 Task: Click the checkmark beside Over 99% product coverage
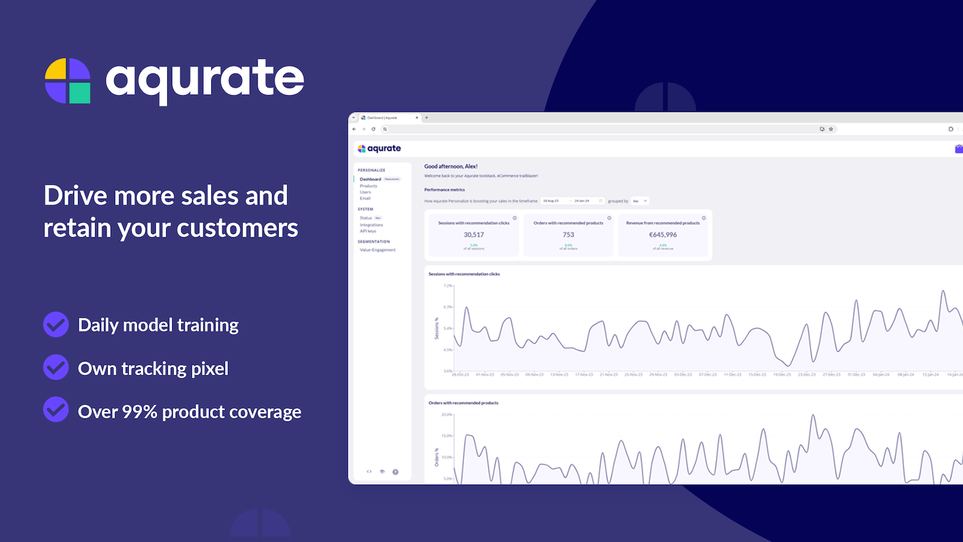pyautogui.click(x=56, y=410)
